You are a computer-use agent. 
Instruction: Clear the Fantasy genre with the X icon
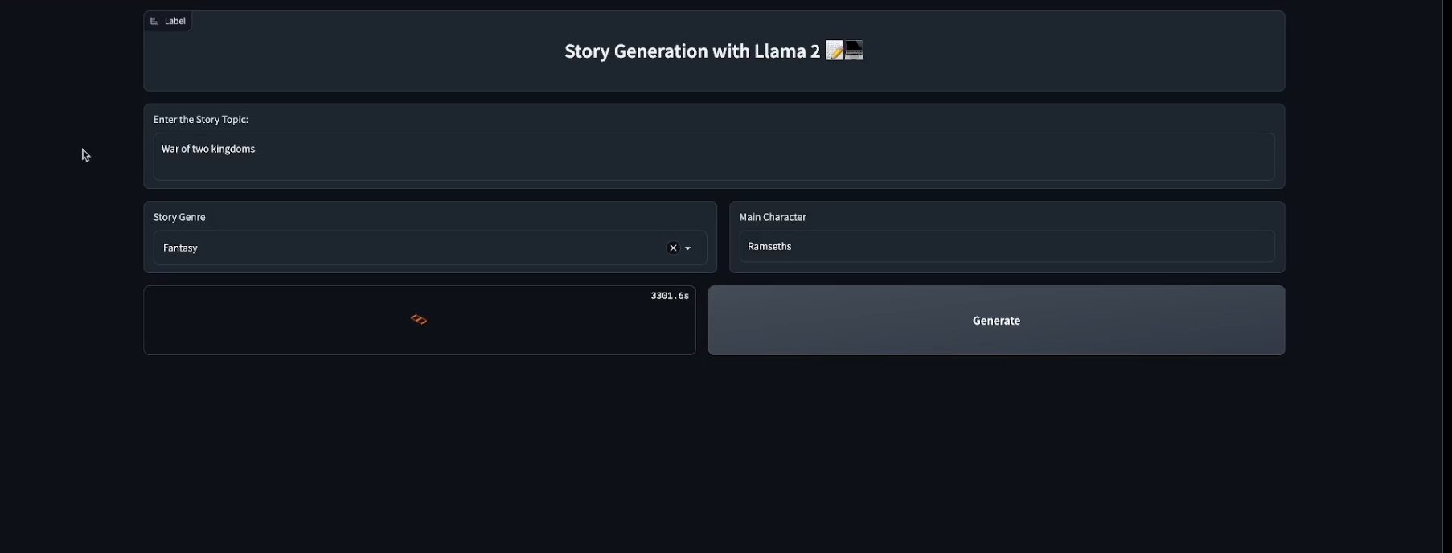point(673,248)
